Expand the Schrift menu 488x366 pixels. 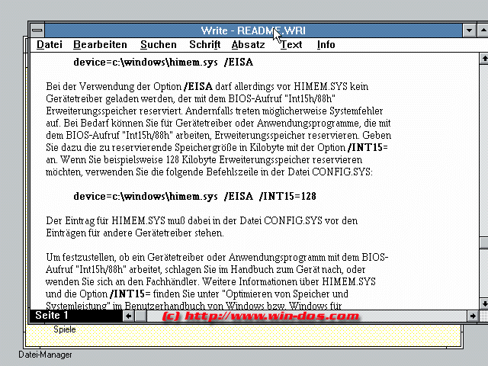click(204, 45)
